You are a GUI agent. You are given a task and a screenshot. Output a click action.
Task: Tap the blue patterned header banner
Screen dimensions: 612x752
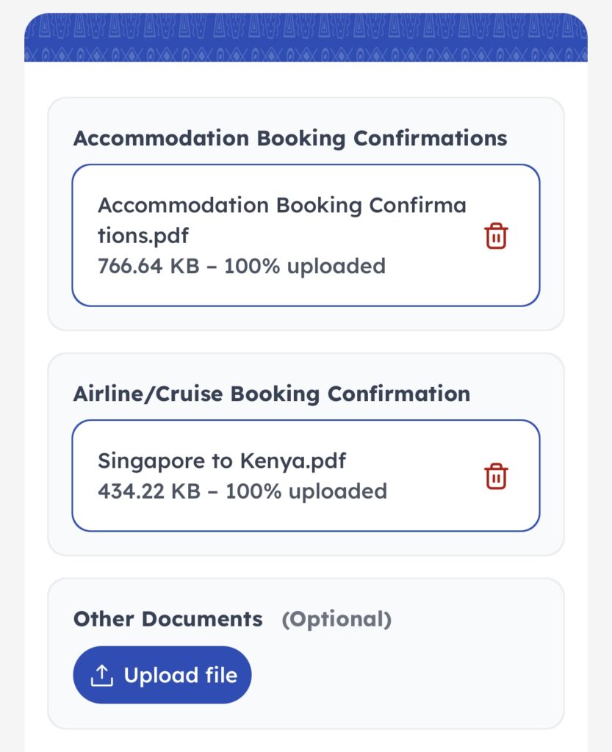(x=306, y=38)
